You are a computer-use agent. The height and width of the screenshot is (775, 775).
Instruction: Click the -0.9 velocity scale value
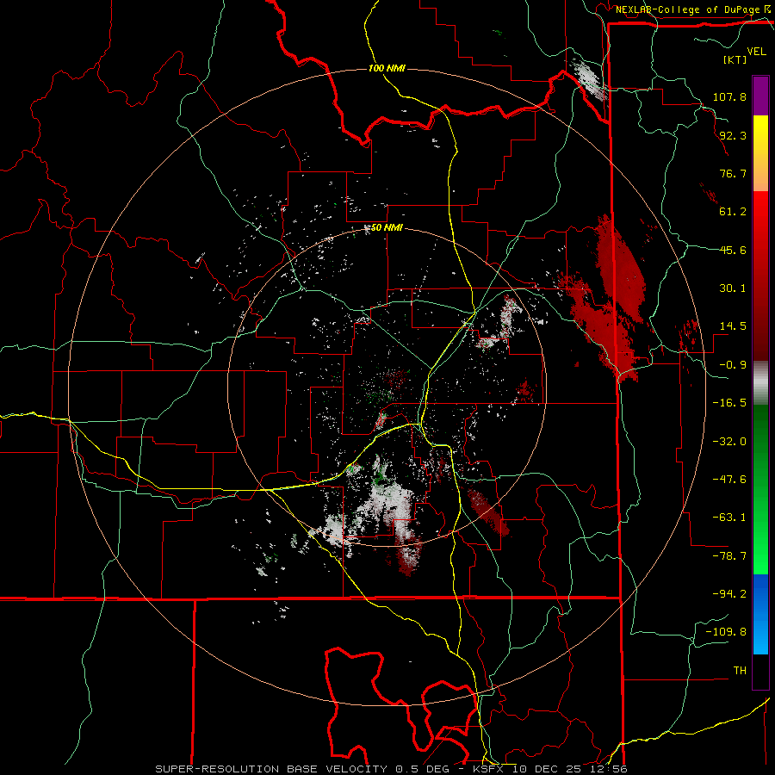click(x=733, y=365)
